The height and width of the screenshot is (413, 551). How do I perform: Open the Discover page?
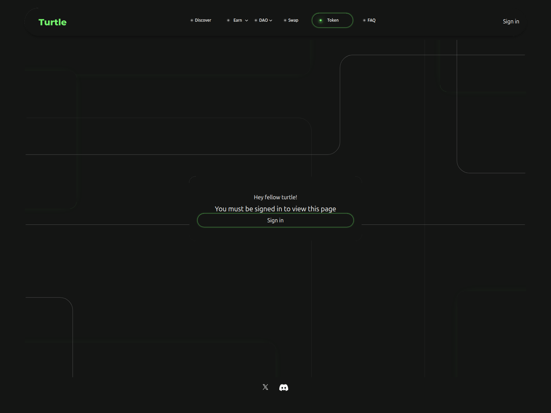click(x=203, y=20)
